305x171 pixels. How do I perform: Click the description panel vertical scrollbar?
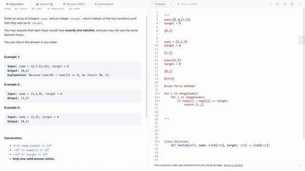pos(146,67)
